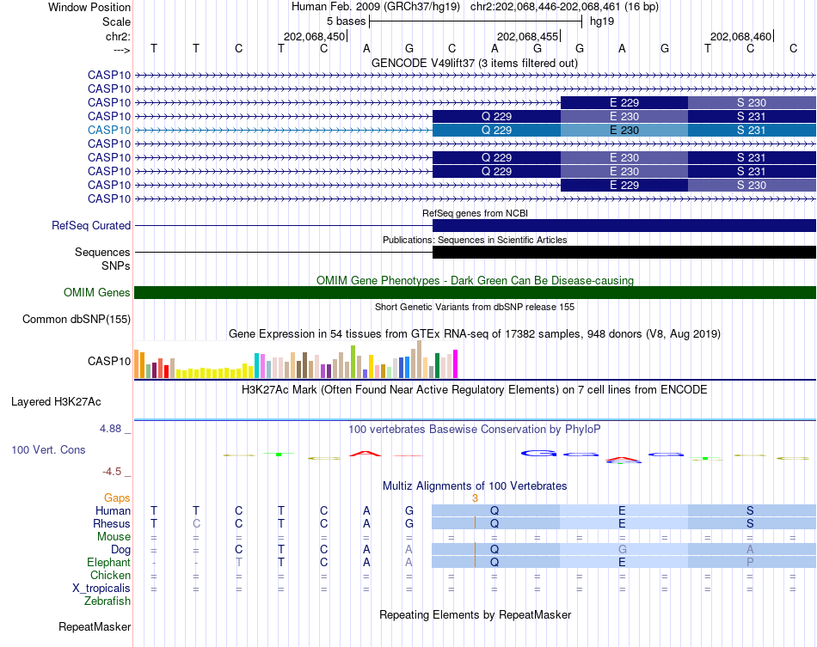Screen dimensions: 817x647
Task: Click the light-blue highlighted CASP10 label
Action: pyautogui.click(x=109, y=130)
